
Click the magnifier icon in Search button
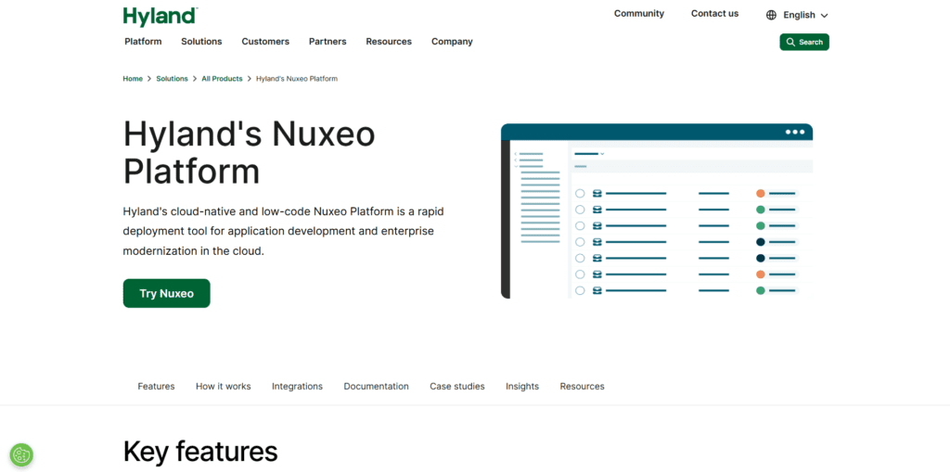point(790,42)
